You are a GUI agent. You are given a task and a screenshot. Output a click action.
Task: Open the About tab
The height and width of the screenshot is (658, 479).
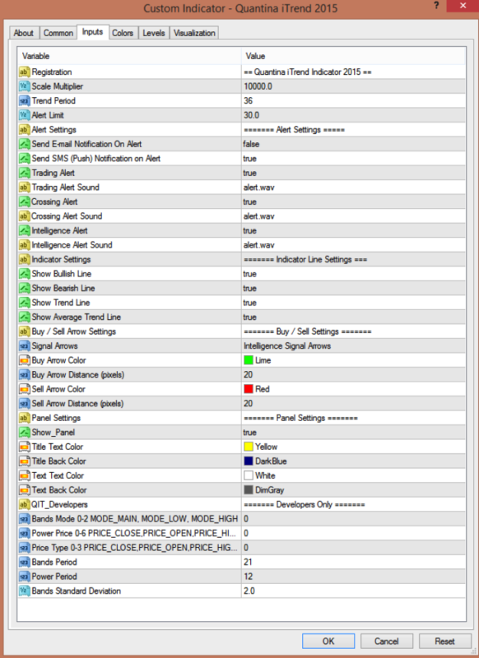24,33
